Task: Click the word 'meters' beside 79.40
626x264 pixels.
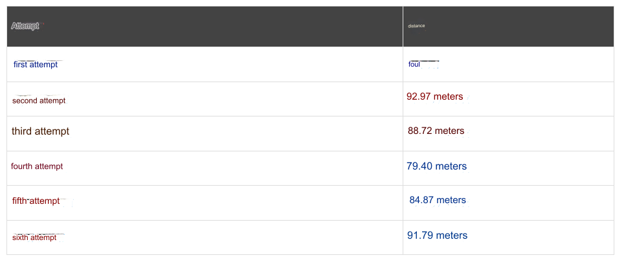Action: point(451,166)
